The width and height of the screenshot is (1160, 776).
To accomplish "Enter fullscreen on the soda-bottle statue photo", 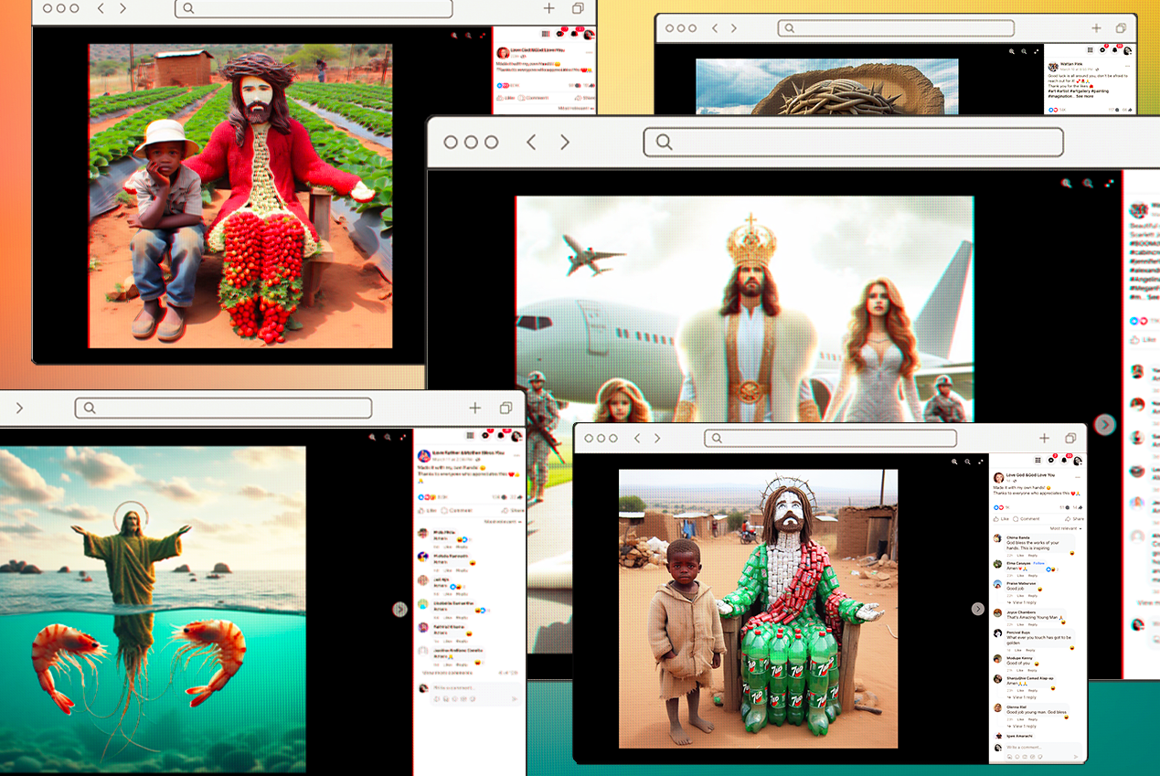I will point(980,462).
